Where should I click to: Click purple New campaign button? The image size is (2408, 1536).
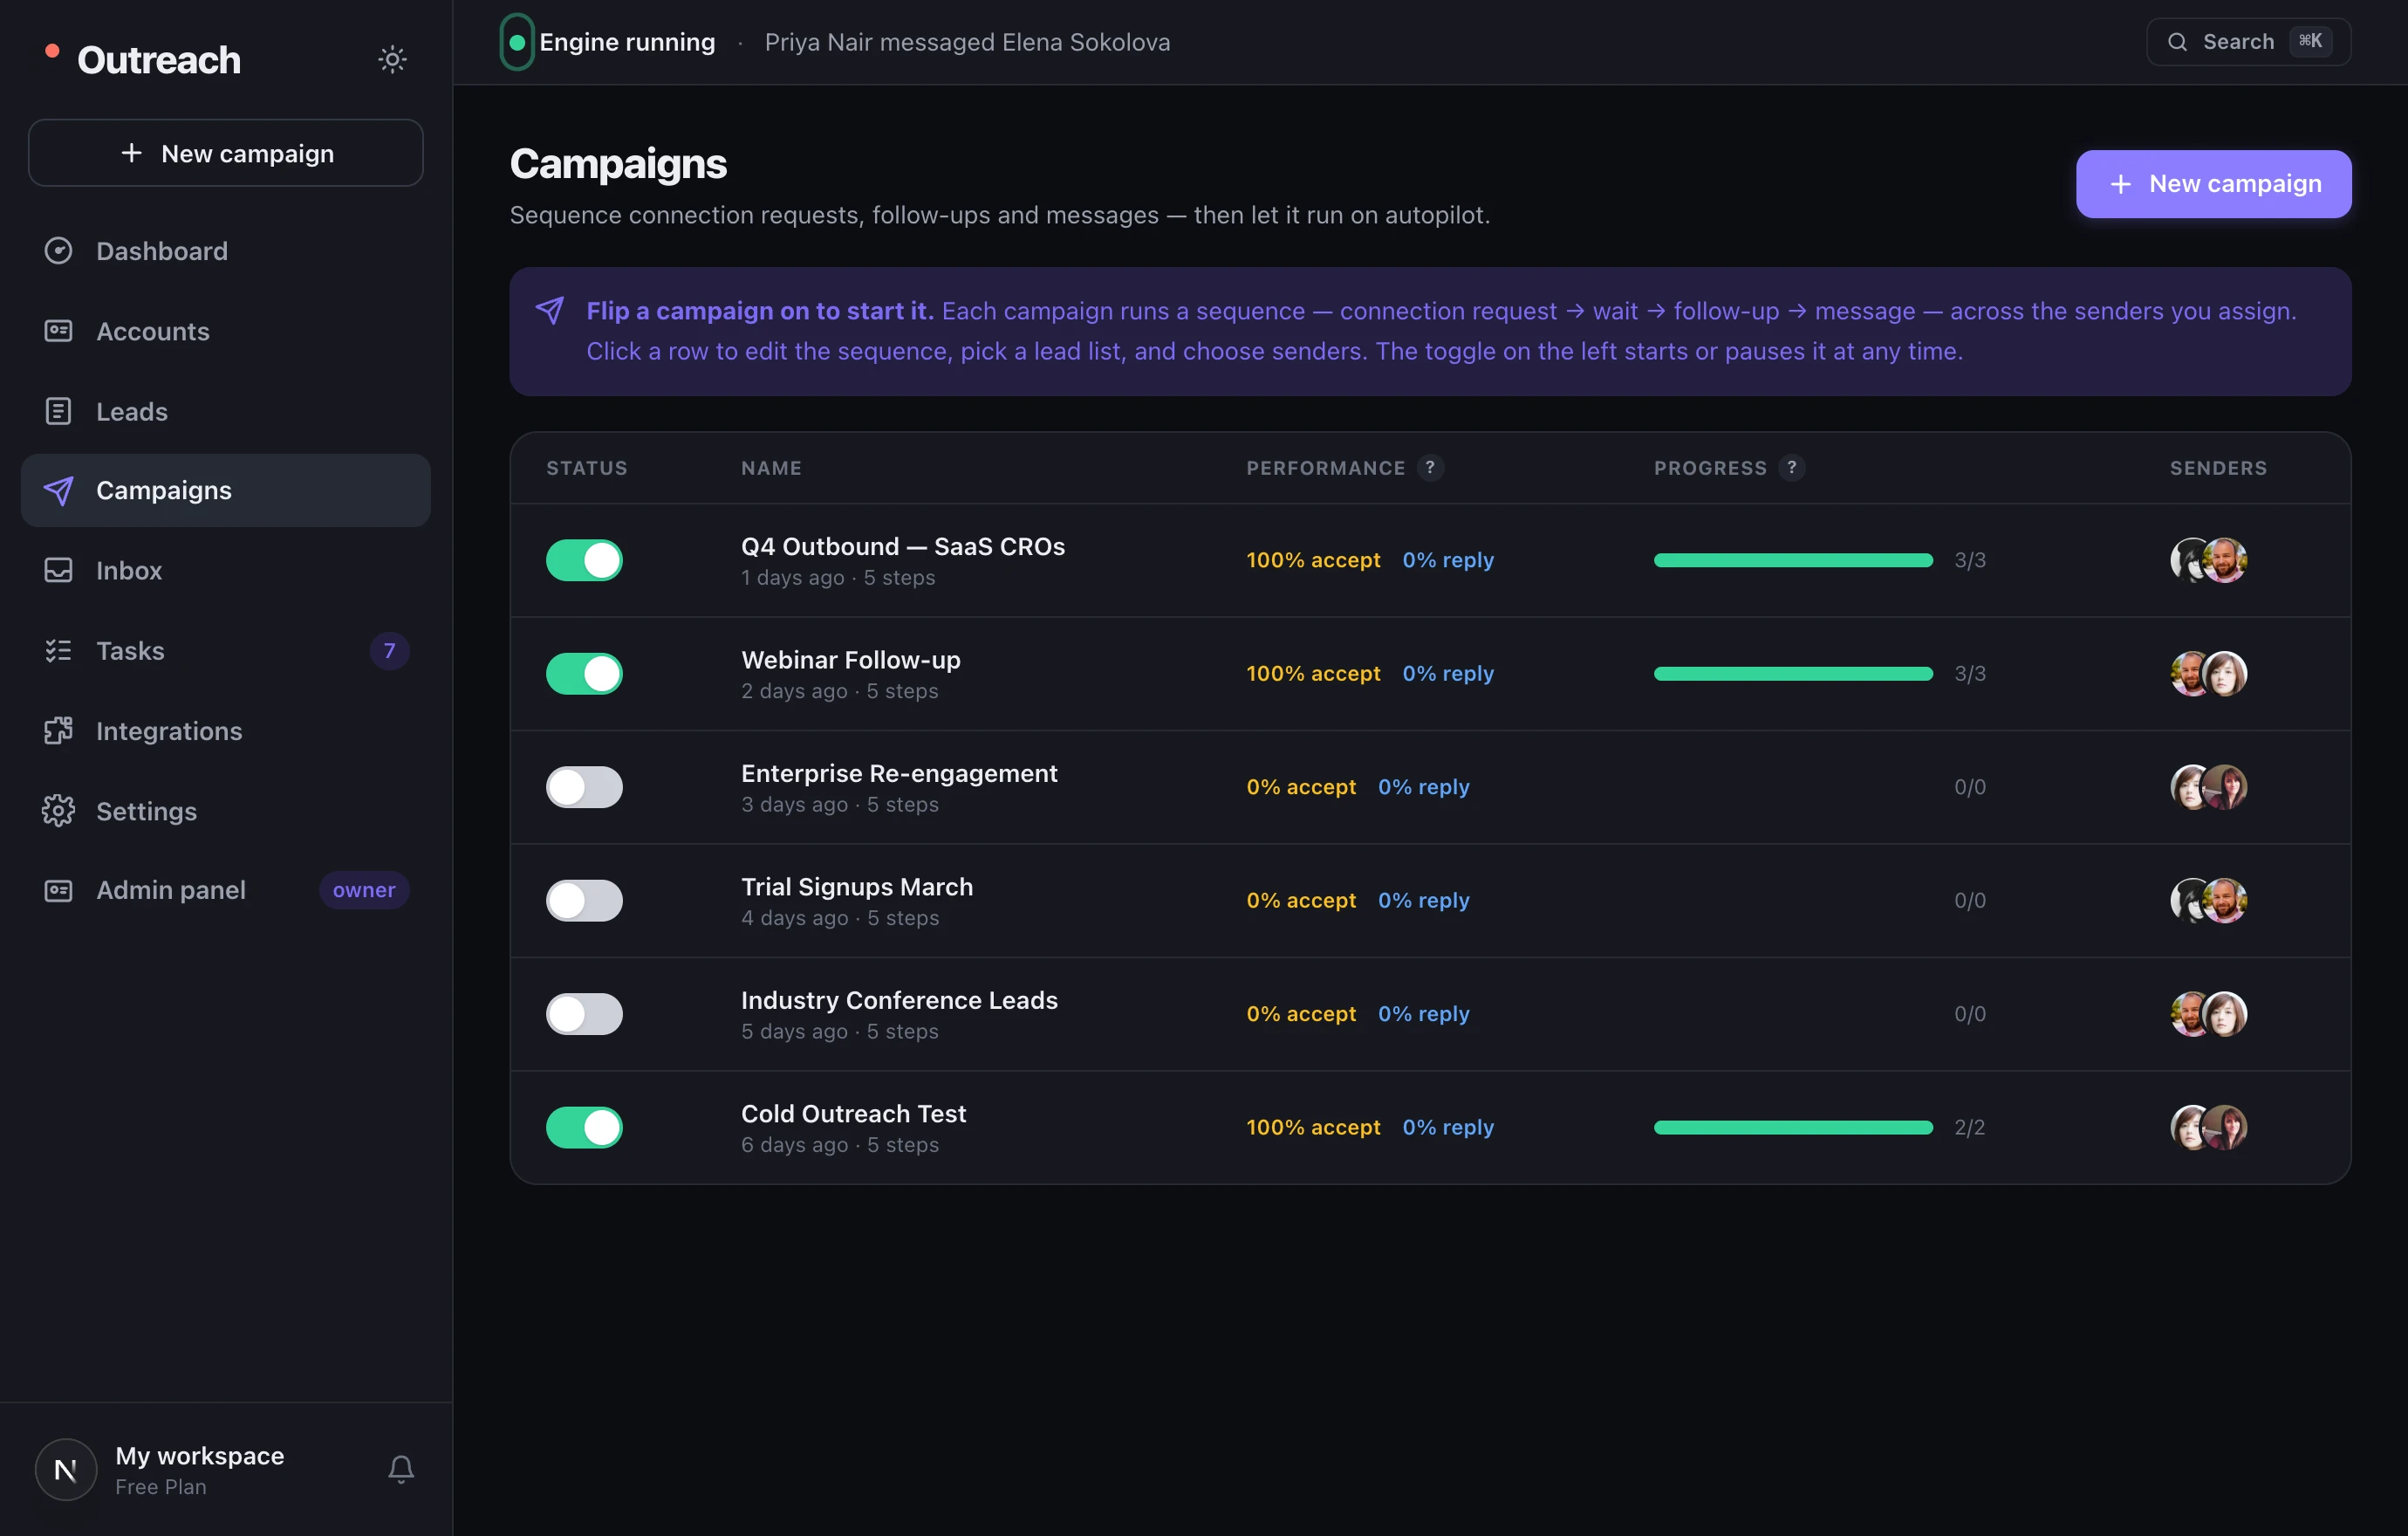pos(2213,184)
